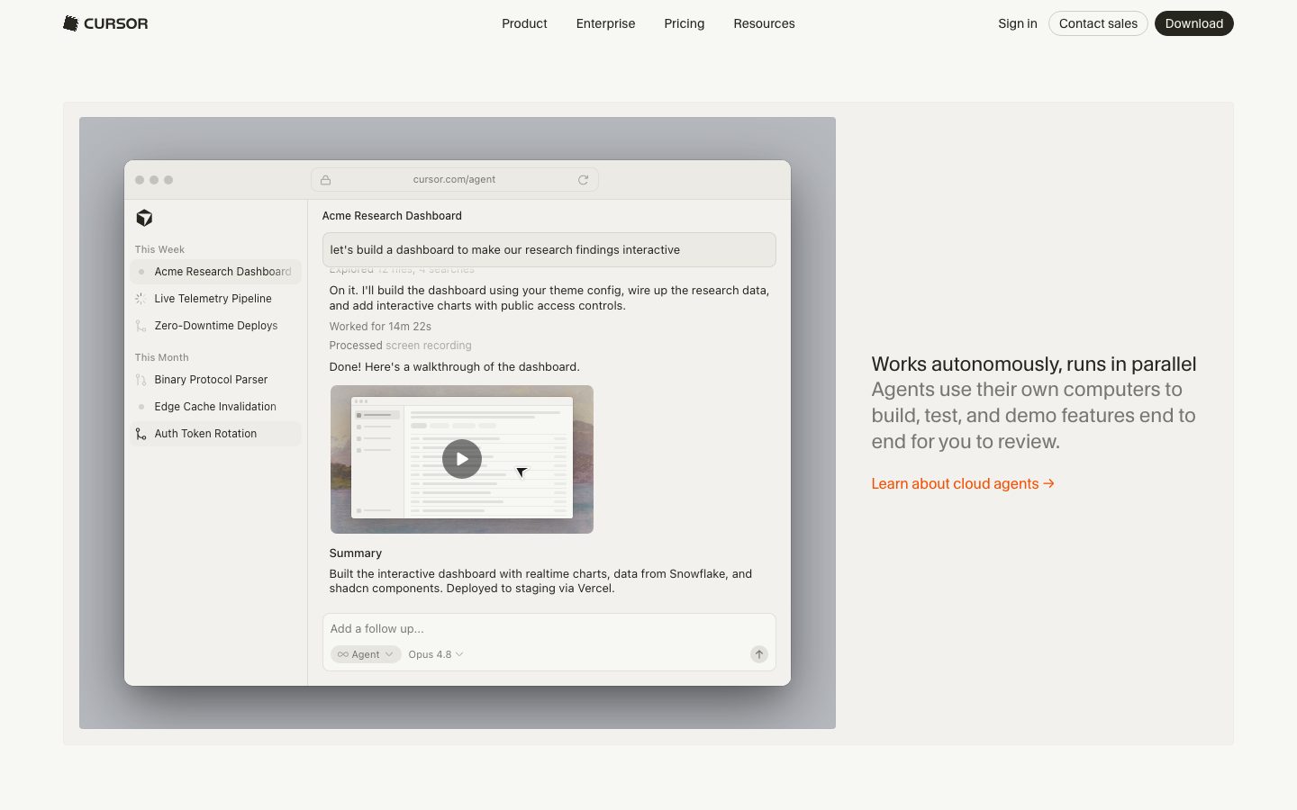The height and width of the screenshot is (810, 1297).
Task: Click the Summary heading
Action: coord(356,553)
